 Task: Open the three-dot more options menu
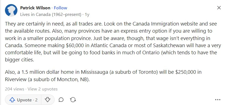coord(218,100)
